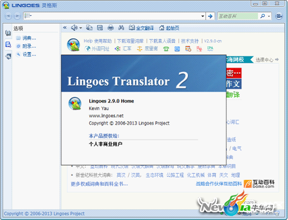Image resolution: width=288 pixels, height=220 pixels.
Task: Focus the 互动百科 web search field
Action: click(238, 16)
